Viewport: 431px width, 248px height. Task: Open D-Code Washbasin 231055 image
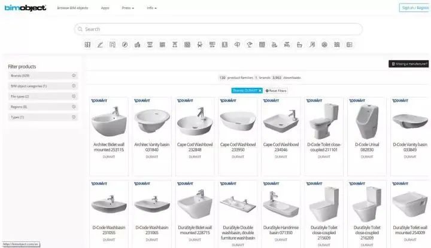click(109, 204)
